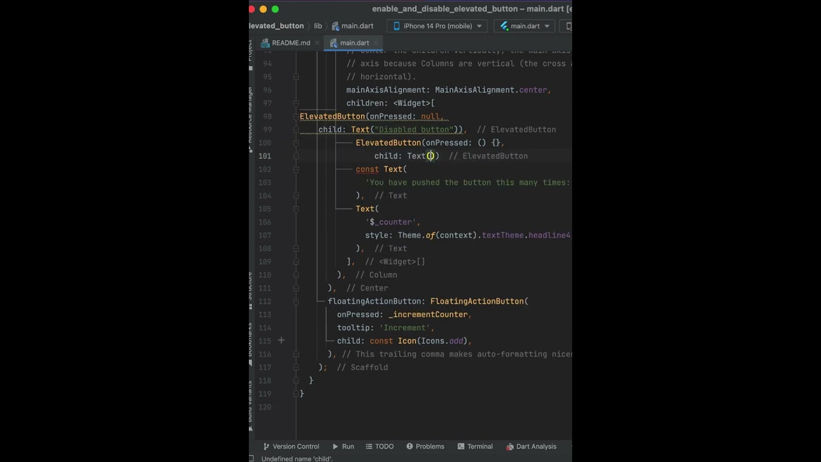Click the lib breadcrumb folder
This screenshot has width=821, height=462.
point(318,26)
